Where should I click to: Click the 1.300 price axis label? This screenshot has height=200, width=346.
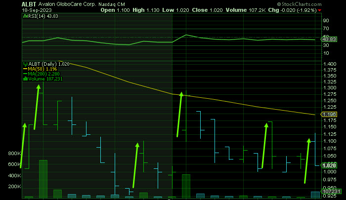330,87
